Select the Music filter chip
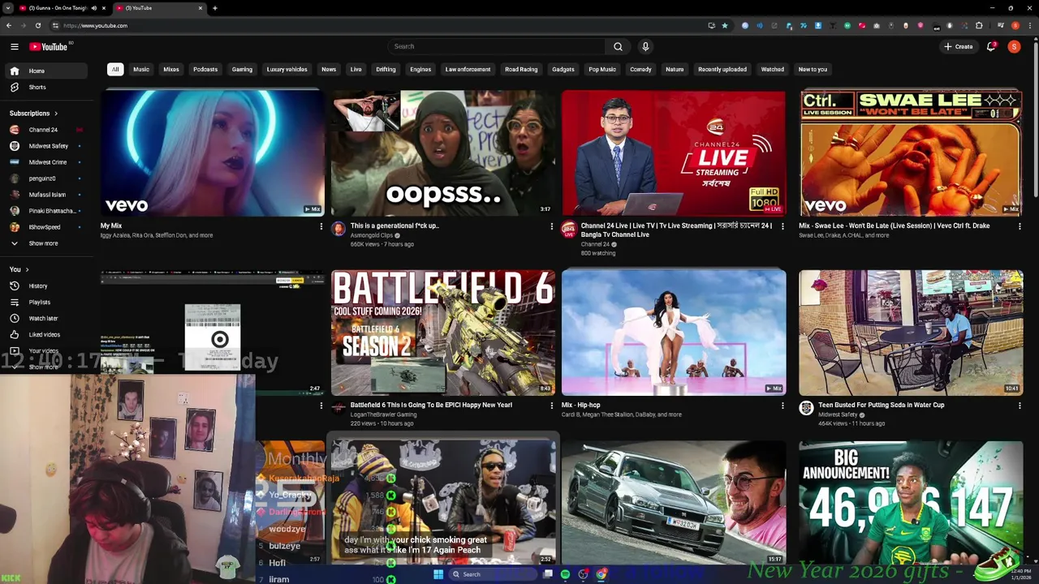The height and width of the screenshot is (584, 1039). (141, 70)
